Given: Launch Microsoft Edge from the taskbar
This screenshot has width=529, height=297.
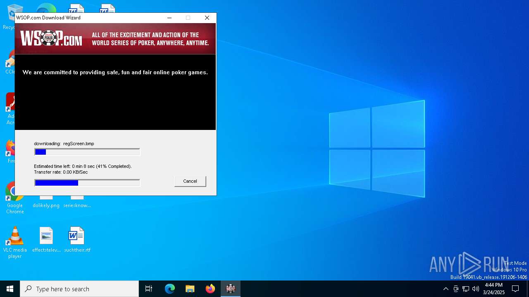Looking at the screenshot, I should click(170, 289).
